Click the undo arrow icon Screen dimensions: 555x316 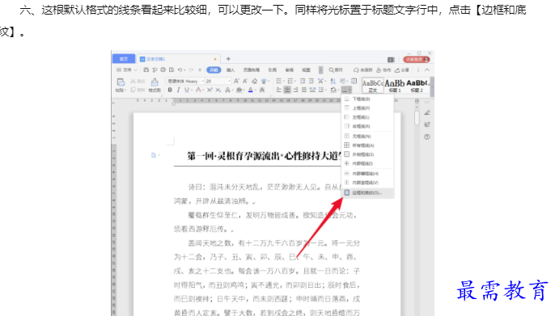180,70
